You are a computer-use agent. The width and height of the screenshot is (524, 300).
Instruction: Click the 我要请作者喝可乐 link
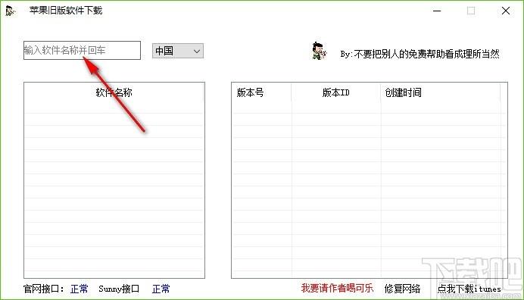[337, 288]
